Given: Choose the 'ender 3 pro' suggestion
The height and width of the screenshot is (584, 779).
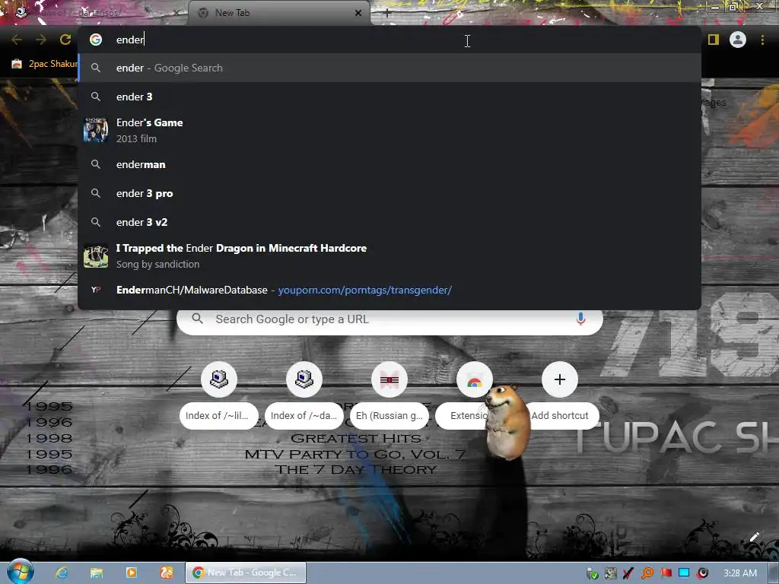Looking at the screenshot, I should pyautogui.click(x=389, y=194).
